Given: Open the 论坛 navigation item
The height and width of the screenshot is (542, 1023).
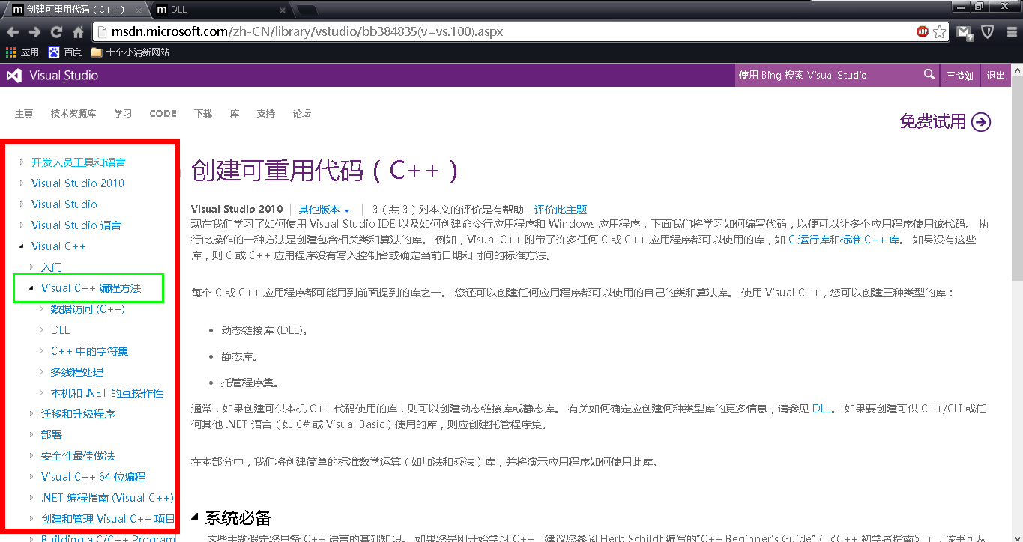Looking at the screenshot, I should [x=302, y=114].
